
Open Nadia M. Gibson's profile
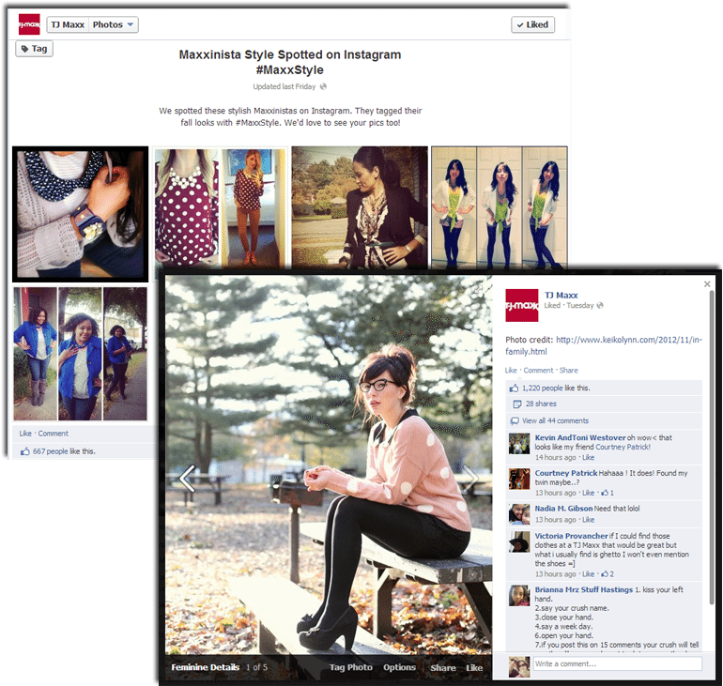[x=563, y=509]
